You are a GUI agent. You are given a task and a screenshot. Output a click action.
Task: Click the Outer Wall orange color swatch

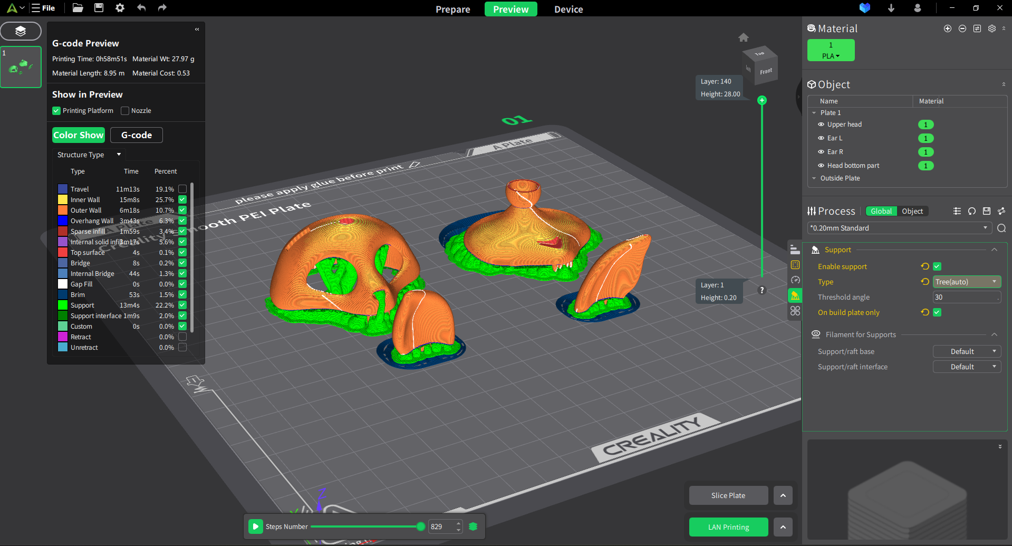tap(63, 210)
